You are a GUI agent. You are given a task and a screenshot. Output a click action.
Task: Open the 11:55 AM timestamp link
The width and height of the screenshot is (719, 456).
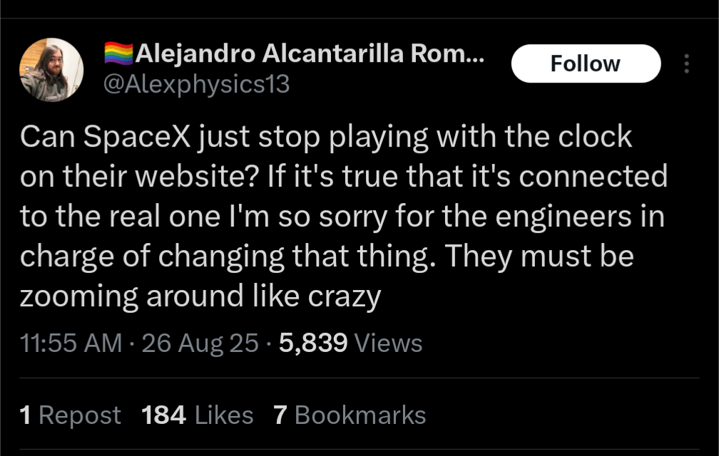click(x=71, y=343)
